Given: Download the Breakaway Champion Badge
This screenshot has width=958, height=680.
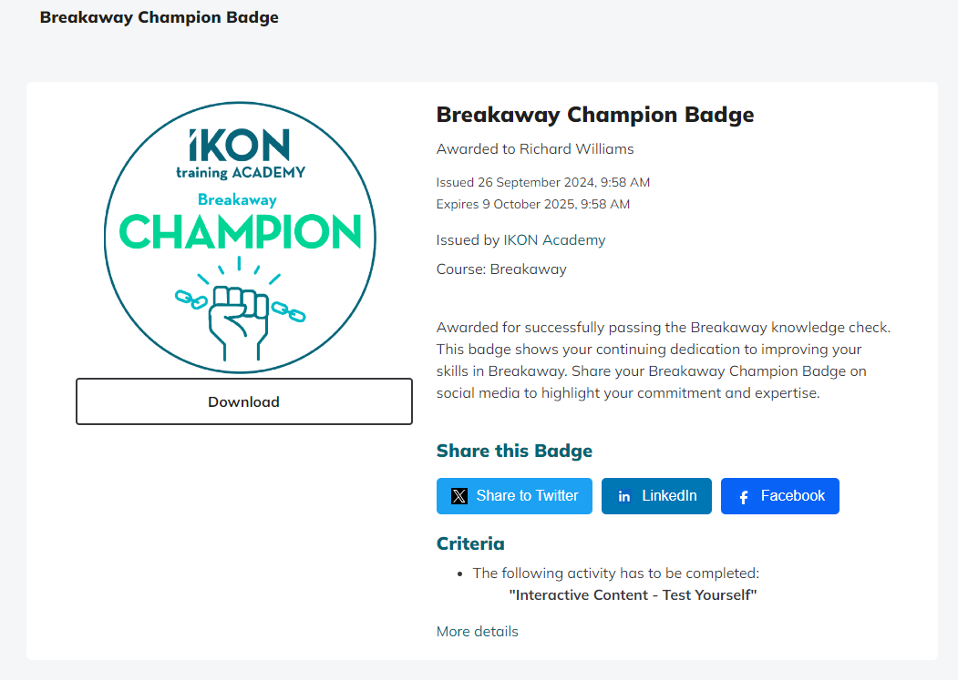Looking at the screenshot, I should coord(243,401).
